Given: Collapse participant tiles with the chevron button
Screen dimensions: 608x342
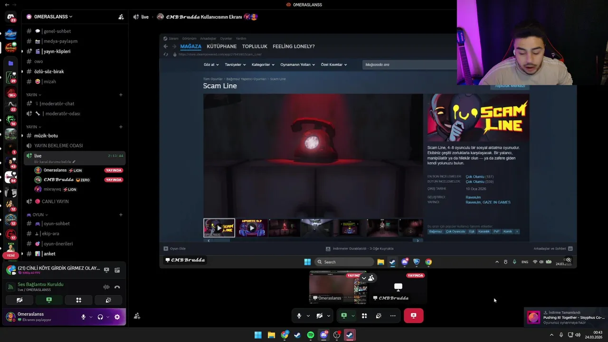Looking at the screenshot, I should pyautogui.click(x=364, y=278).
